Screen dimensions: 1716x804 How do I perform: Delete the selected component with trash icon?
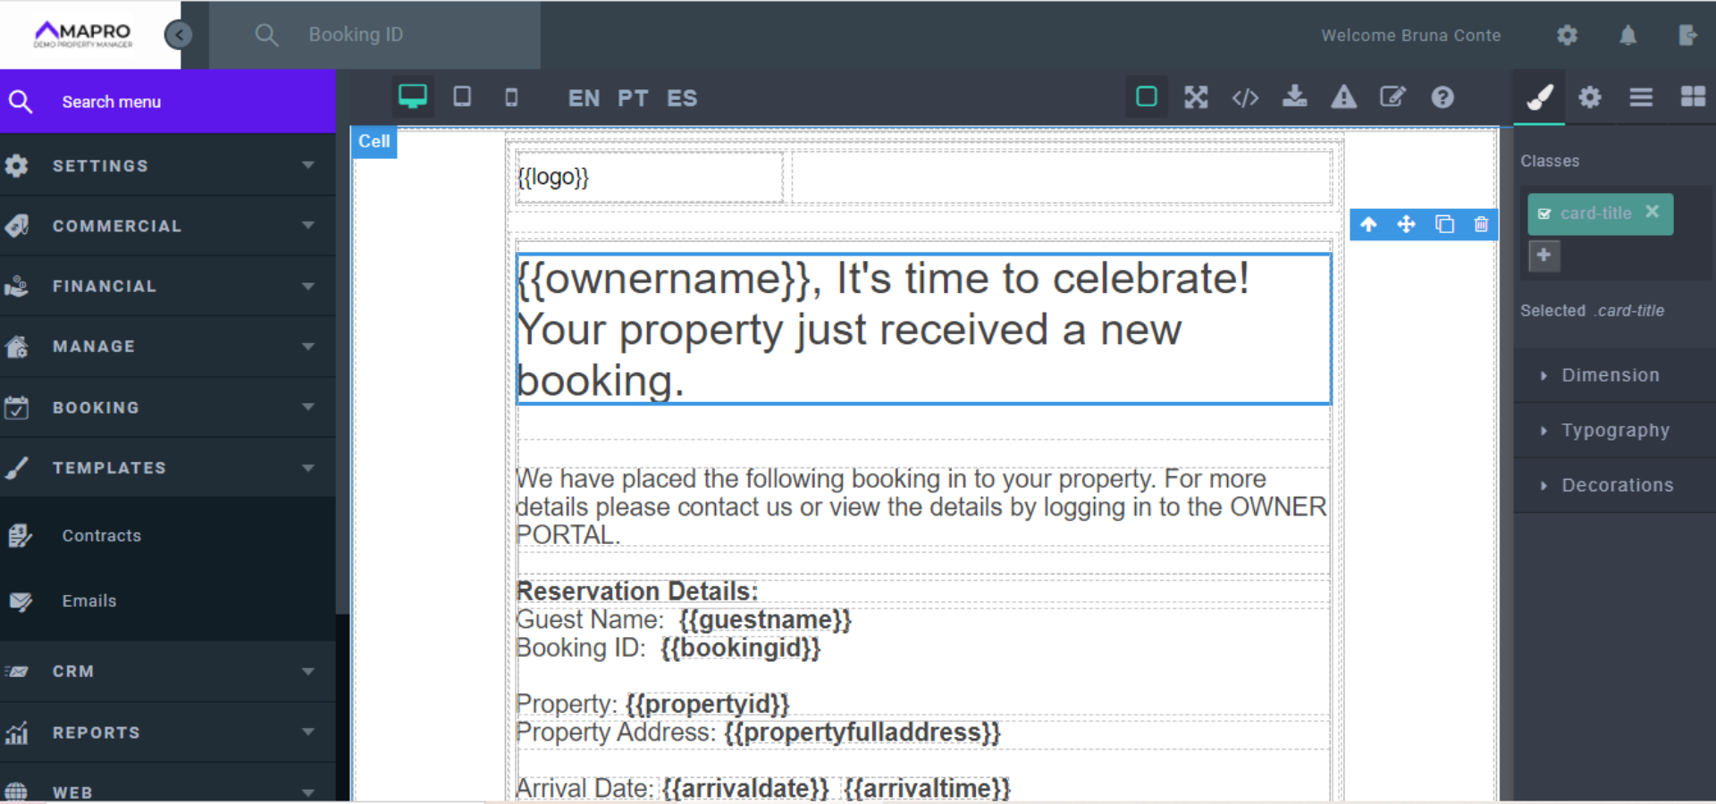point(1481,224)
